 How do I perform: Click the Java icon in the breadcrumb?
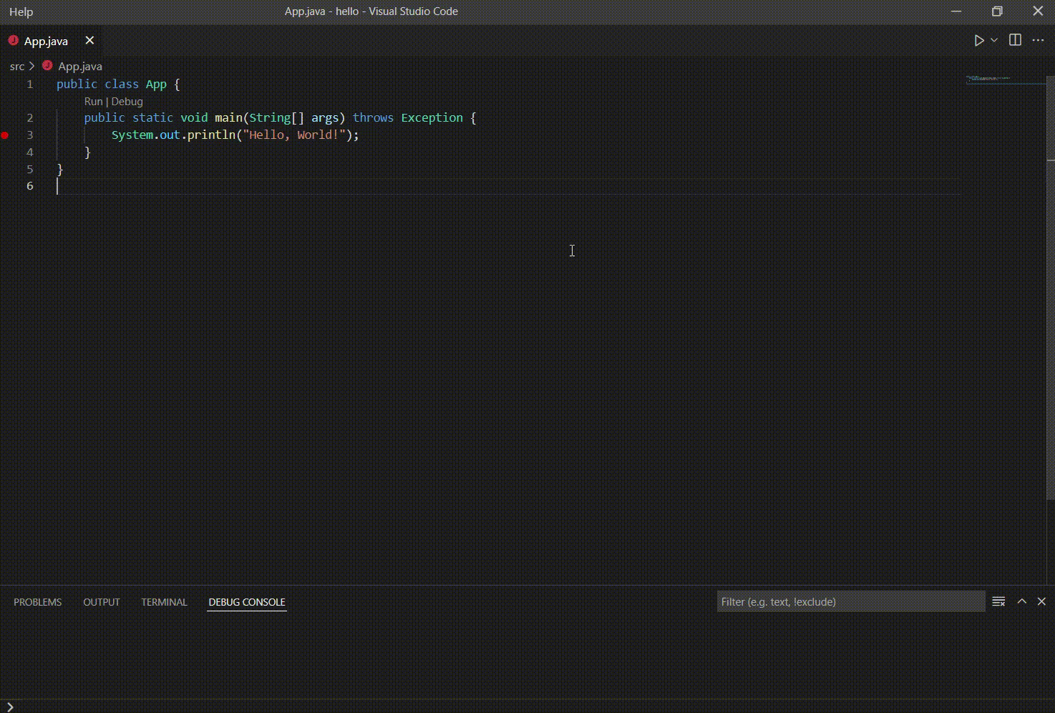(47, 65)
